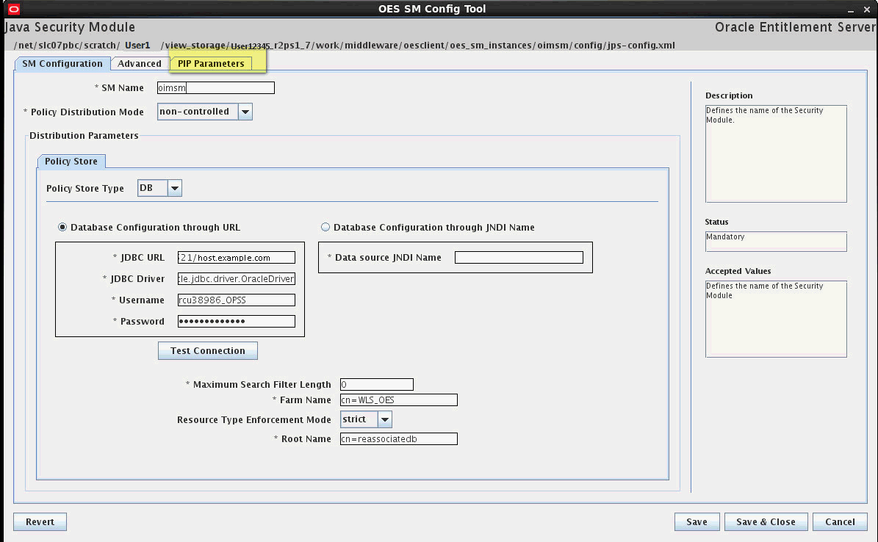This screenshot has width=878, height=542.
Task: Minimize the OES SM Config Tool window
Action: click(x=851, y=10)
